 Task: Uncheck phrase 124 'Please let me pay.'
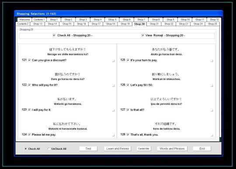tap(29, 135)
